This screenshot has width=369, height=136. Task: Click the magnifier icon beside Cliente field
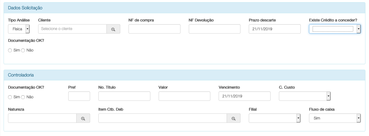tap(113, 29)
